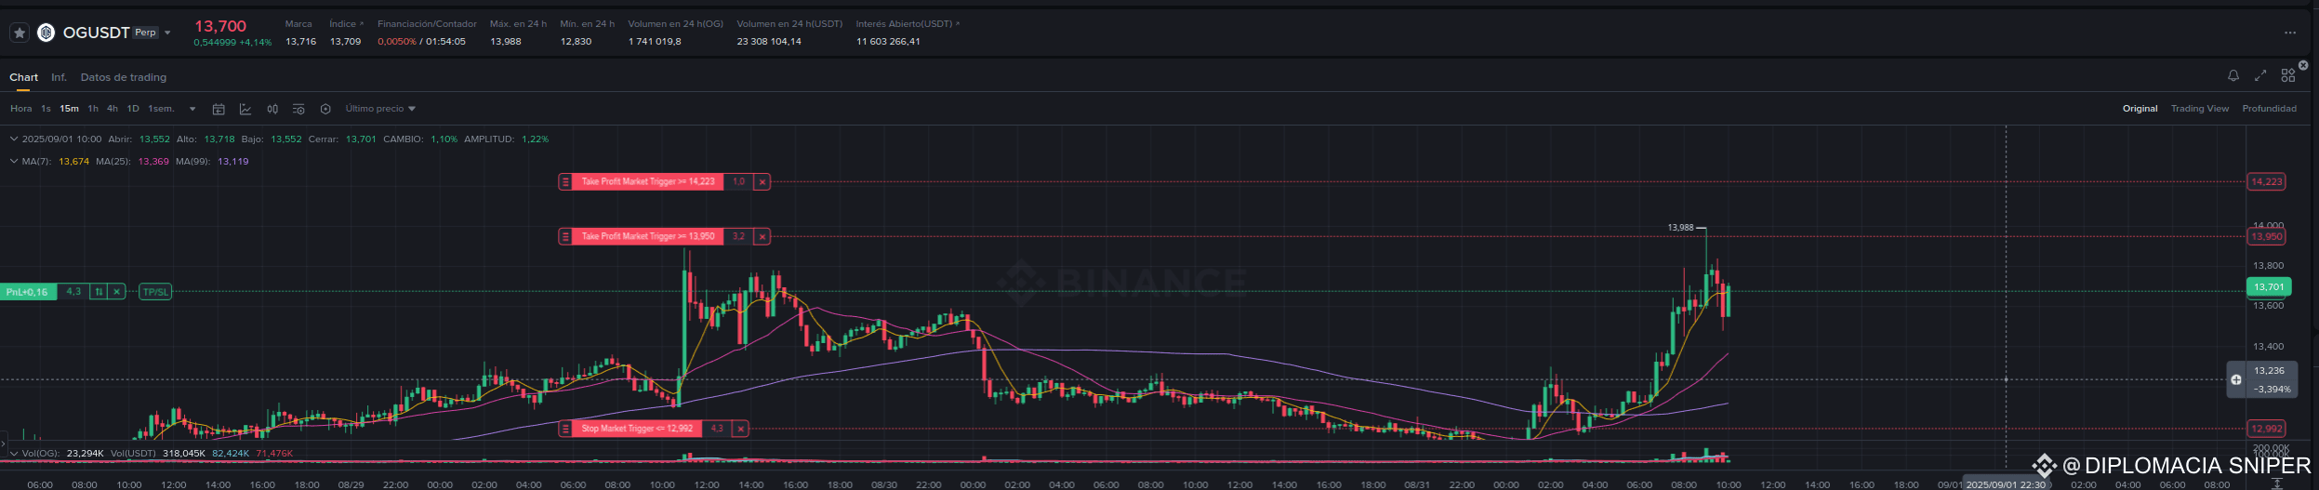Open the calendar go-to-date icon
The width and height of the screenshot is (2319, 490).
pyautogui.click(x=219, y=109)
